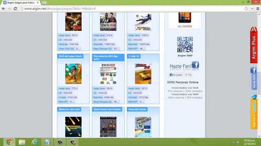Click the comments bubble in Pes america card
Screen dimensions: 261x146
(118, 102)
